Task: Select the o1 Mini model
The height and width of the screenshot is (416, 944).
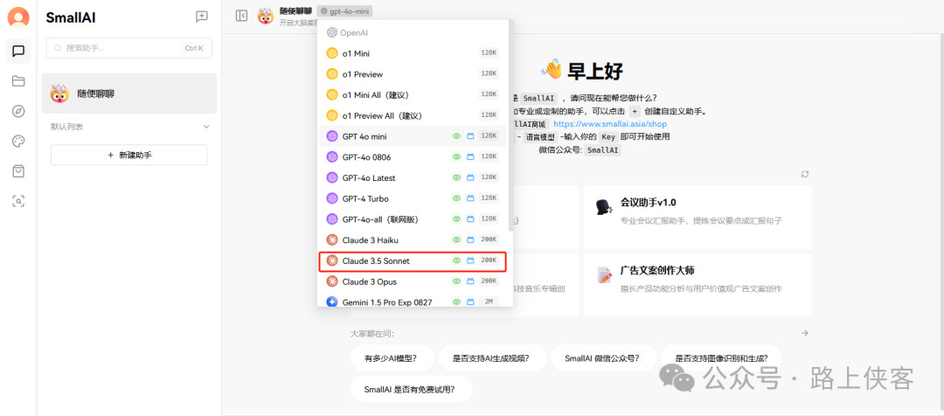Action: coord(413,53)
